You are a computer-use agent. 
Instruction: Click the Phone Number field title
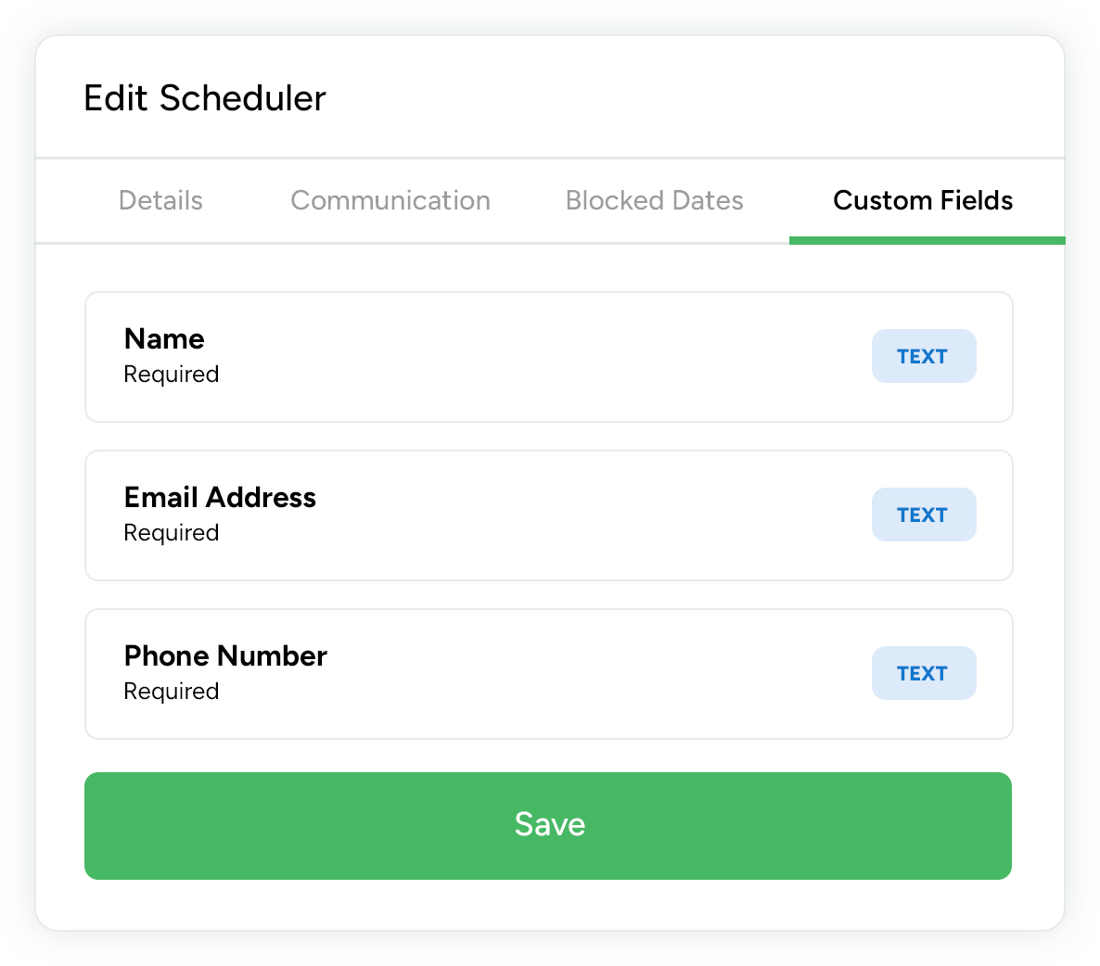click(x=225, y=655)
